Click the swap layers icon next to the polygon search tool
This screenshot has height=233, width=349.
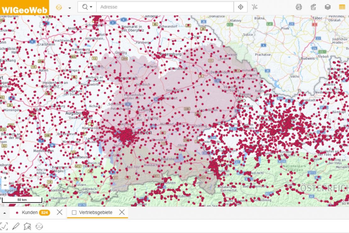pos(39,226)
